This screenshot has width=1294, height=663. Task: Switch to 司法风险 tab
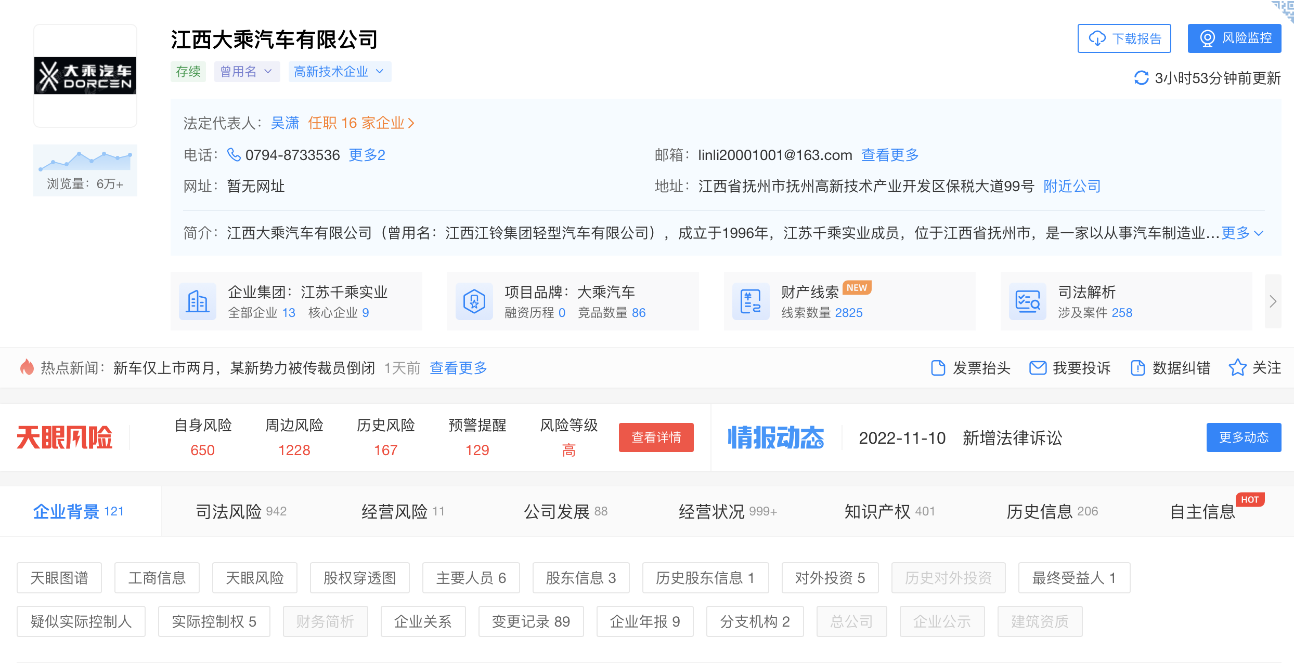pyautogui.click(x=241, y=512)
